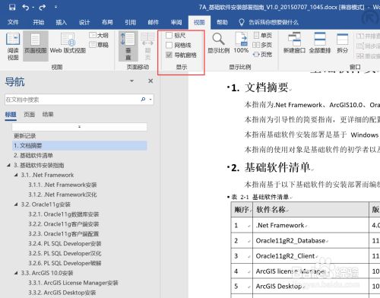The height and width of the screenshot is (298, 380).
Task: Go to 3.3.2. ArcGIS Desktop安装 heading
Action: [62, 293]
